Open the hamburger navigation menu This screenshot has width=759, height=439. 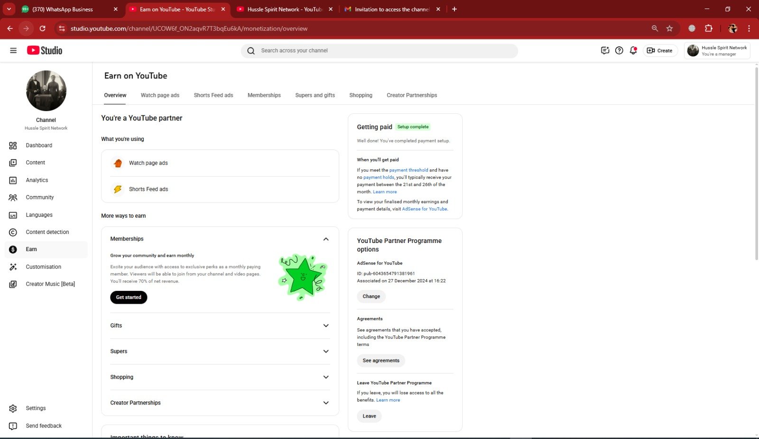(13, 50)
